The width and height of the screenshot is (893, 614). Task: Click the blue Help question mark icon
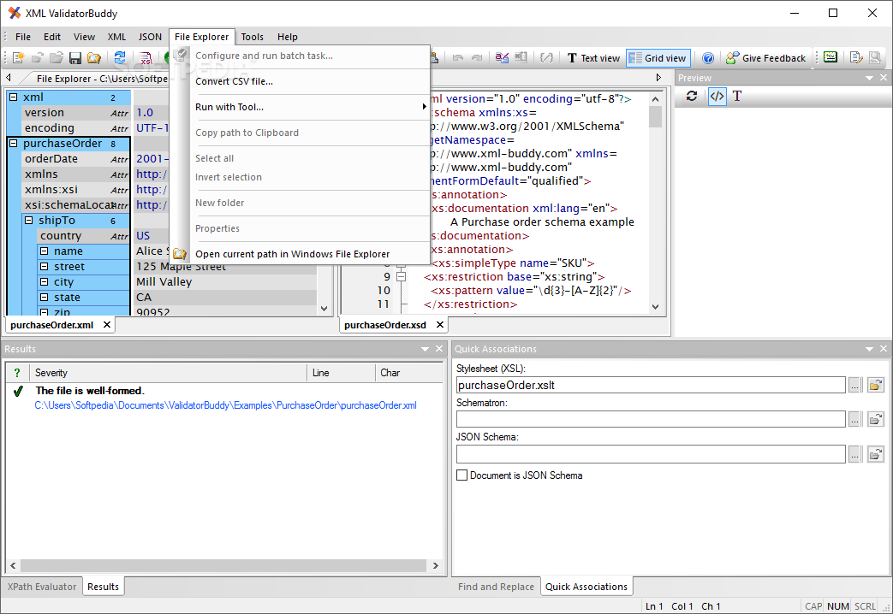coord(708,58)
